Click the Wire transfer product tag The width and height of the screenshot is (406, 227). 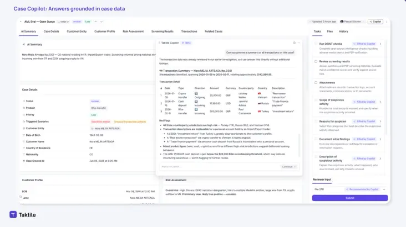click(98, 108)
